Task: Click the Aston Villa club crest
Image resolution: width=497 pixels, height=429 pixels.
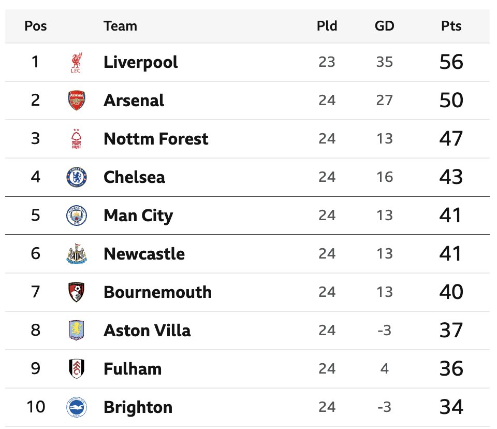Action: tap(77, 331)
